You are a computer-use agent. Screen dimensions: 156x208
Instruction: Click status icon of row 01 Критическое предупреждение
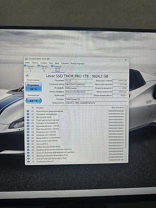click(x=28, y=111)
